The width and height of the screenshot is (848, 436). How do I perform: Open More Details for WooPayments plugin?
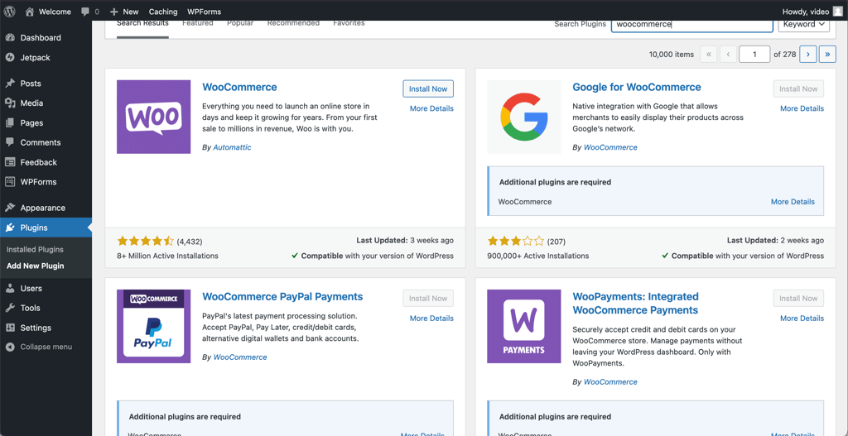802,319
